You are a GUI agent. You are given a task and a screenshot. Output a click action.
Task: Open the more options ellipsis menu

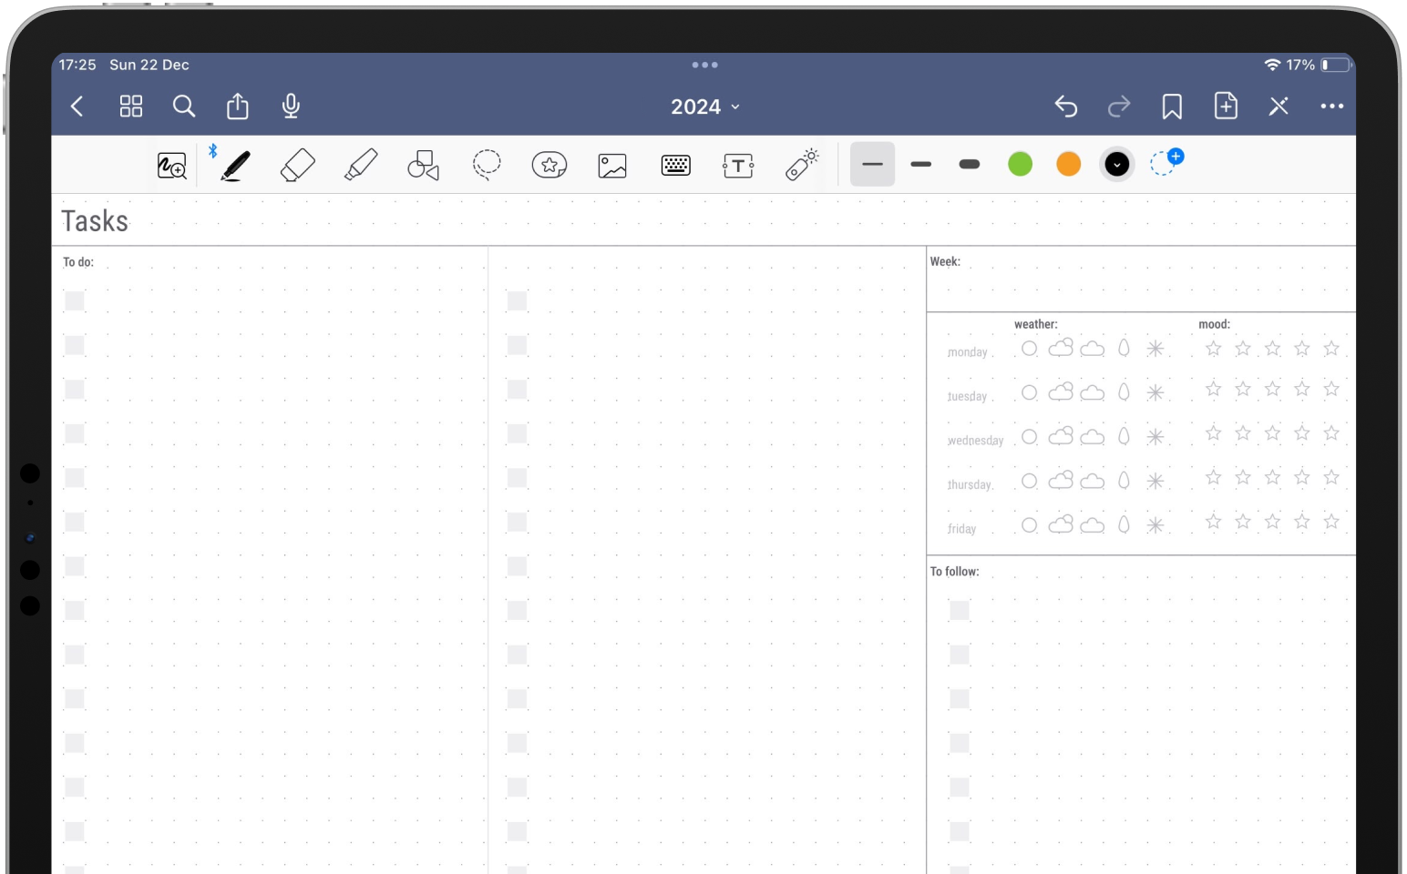tap(1332, 107)
